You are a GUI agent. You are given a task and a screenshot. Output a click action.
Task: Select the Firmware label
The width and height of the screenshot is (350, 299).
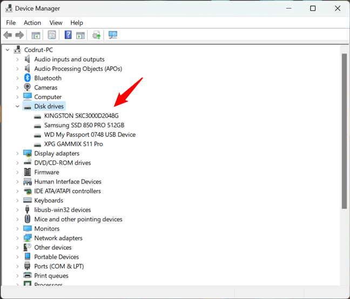point(46,172)
